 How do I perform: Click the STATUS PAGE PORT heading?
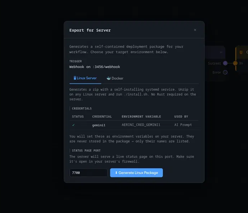click(86, 150)
